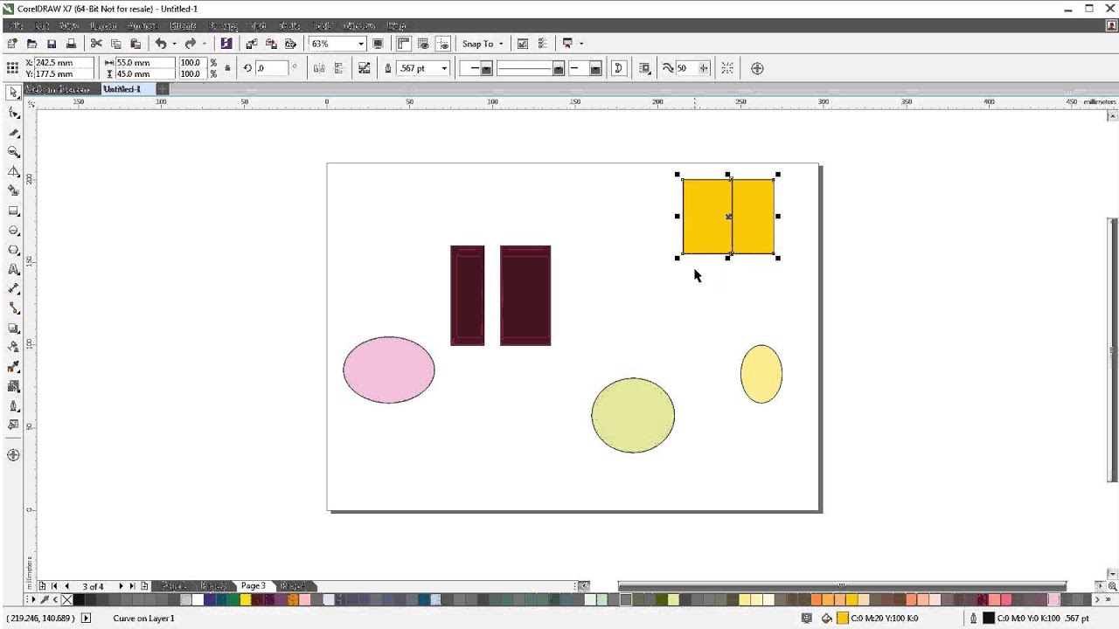1119x629 pixels.
Task: Expand the Undo history arrow
Action: [x=174, y=44]
